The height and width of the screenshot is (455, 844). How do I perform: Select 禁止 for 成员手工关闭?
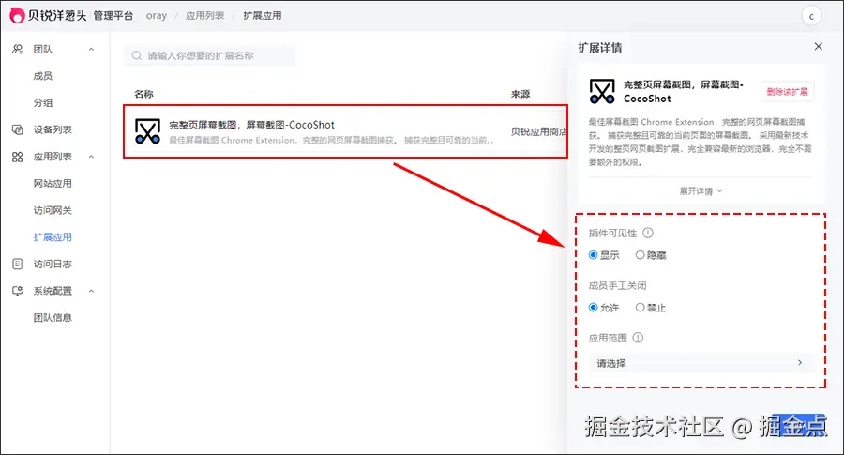coord(640,308)
